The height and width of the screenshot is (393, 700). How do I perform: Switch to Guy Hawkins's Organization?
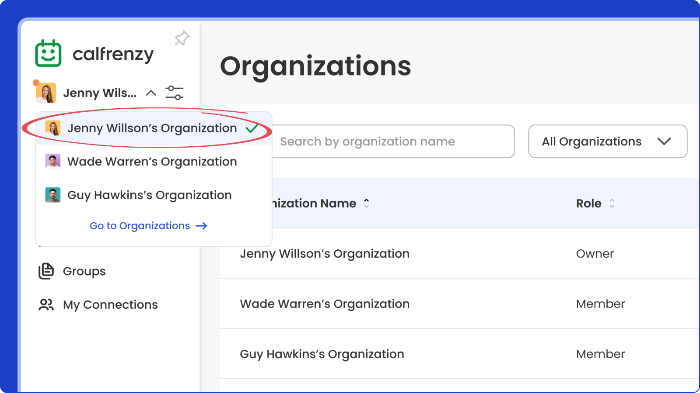[x=149, y=195]
